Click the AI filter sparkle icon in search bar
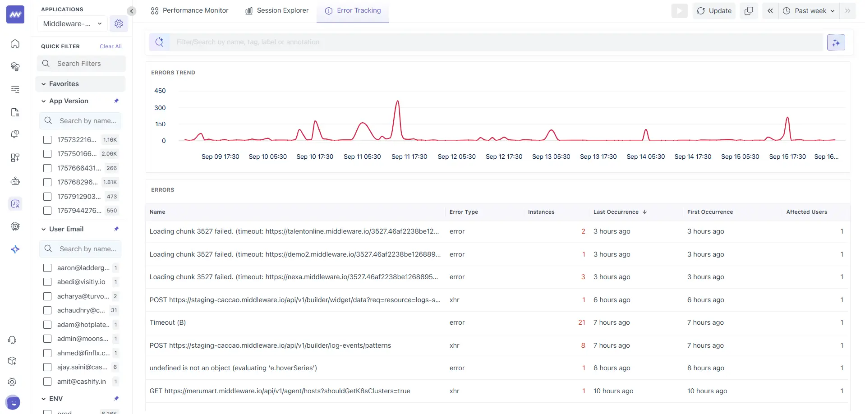 836,42
